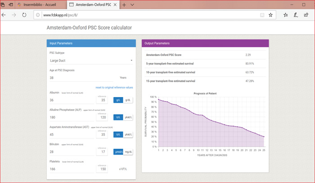Select µkat/L unit for AST
The height and width of the screenshot is (183, 315).
tap(128, 134)
